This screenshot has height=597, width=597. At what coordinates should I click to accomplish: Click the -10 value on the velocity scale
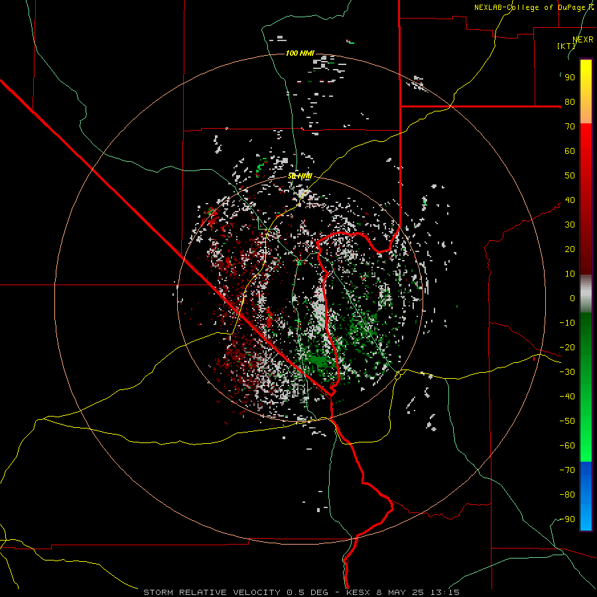tap(567, 323)
